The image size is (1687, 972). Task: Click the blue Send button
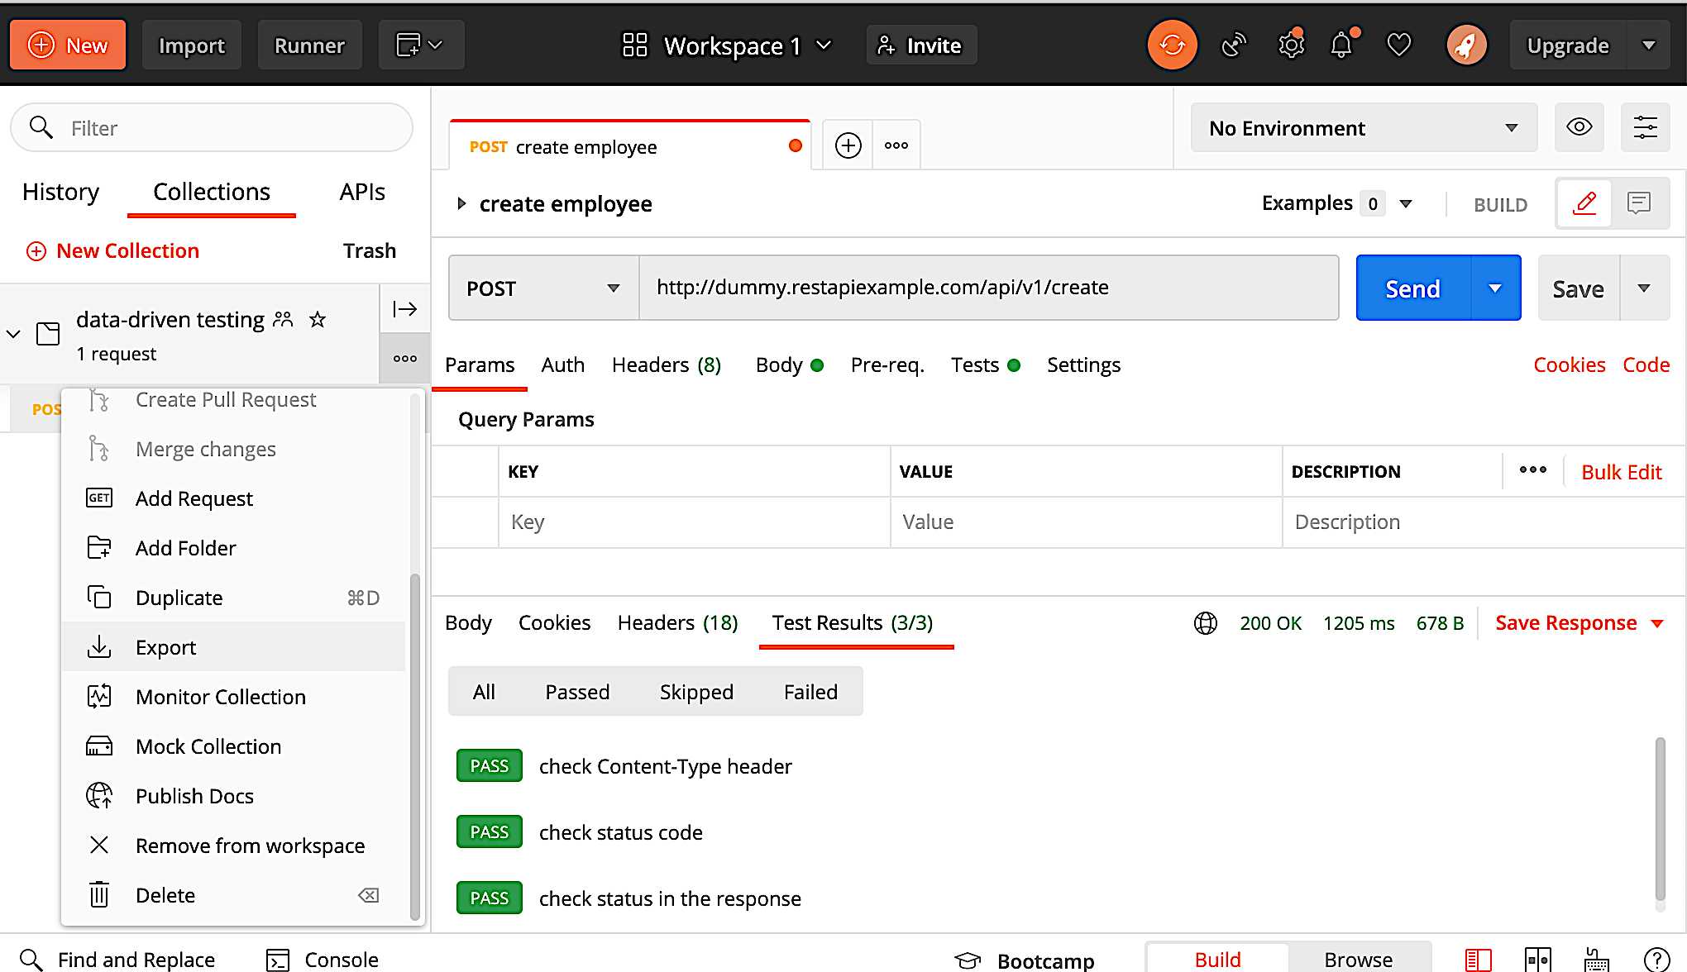click(x=1413, y=288)
